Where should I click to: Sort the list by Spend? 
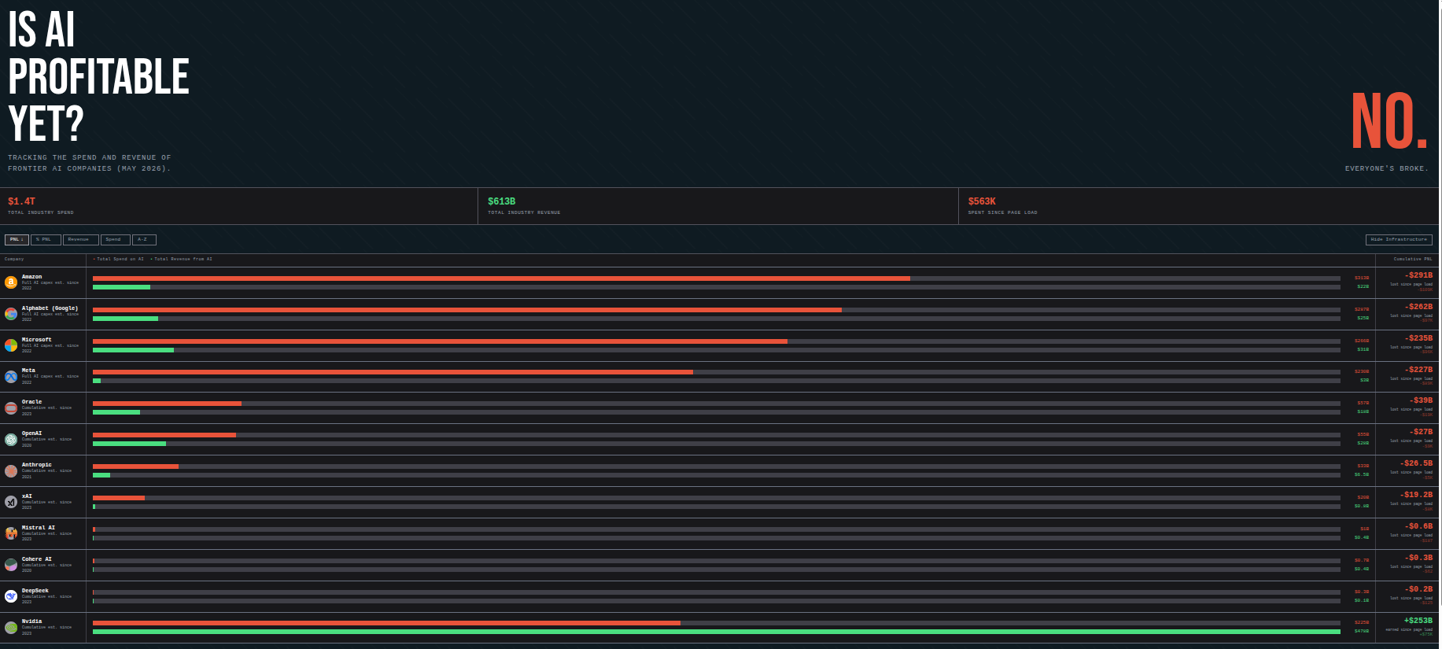(115, 240)
